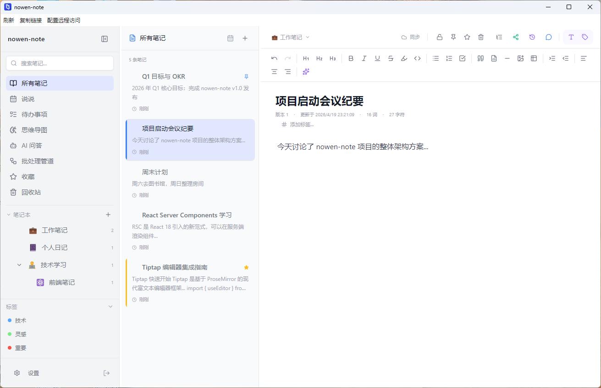
Task: Click the logout icon beside 设置
Action: [106, 373]
